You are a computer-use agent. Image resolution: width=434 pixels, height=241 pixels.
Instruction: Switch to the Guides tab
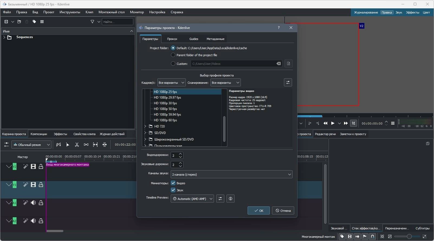[194, 39]
